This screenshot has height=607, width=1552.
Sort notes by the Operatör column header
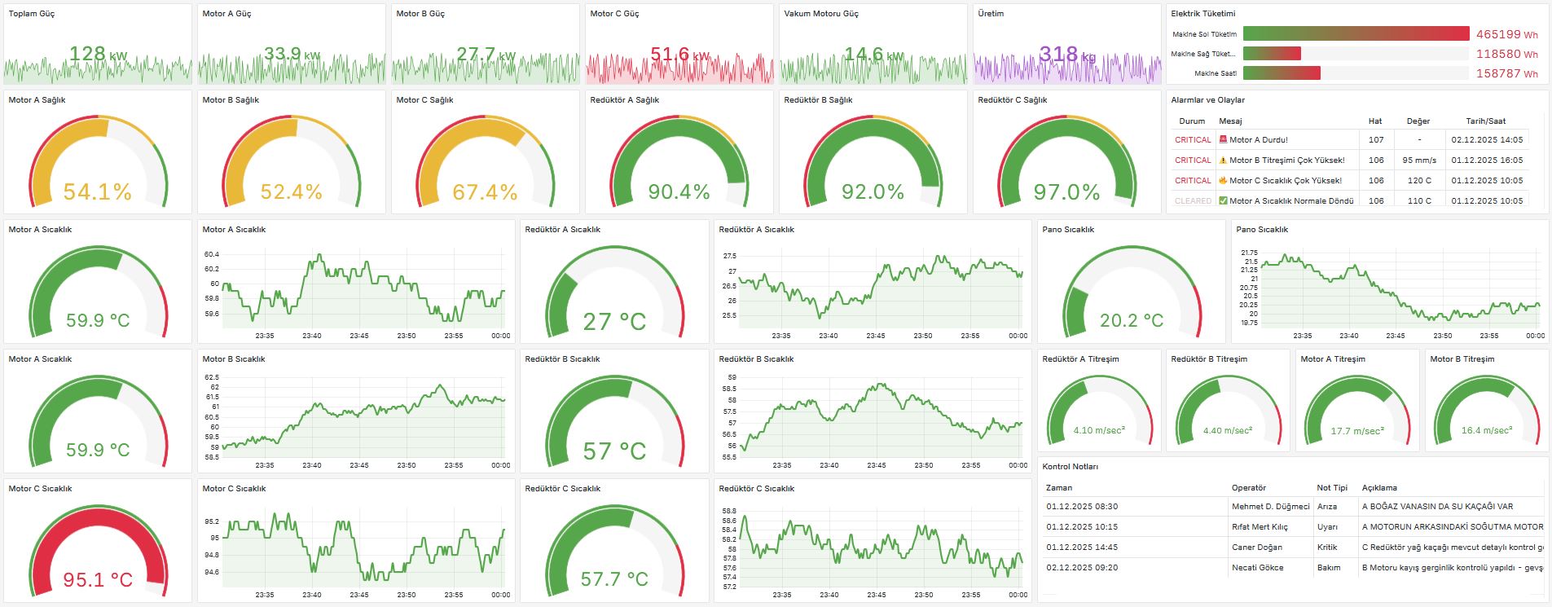(x=1248, y=487)
